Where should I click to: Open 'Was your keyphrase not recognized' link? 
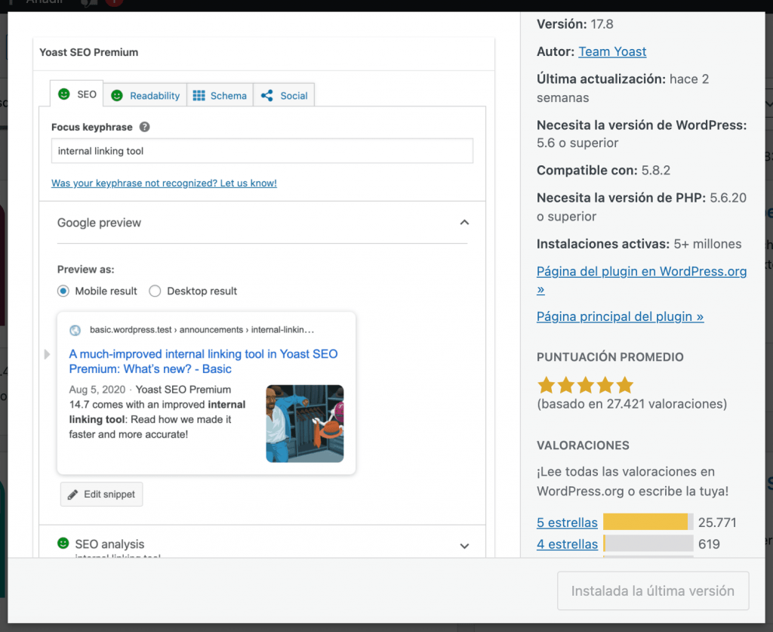164,183
